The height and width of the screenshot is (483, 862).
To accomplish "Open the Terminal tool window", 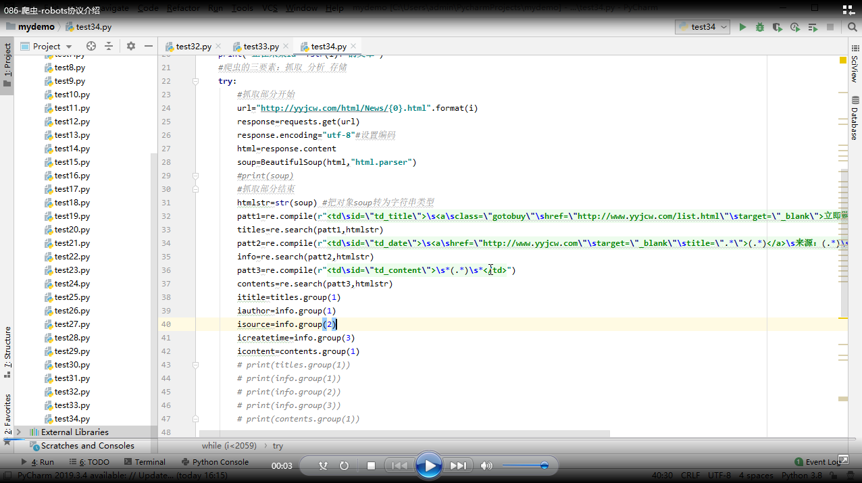I will 145,462.
